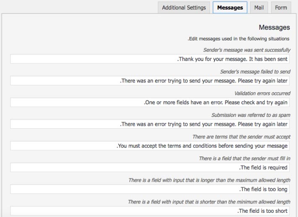
Task: Click 'There is a field that the sender must fill in' label
Action: (x=244, y=159)
